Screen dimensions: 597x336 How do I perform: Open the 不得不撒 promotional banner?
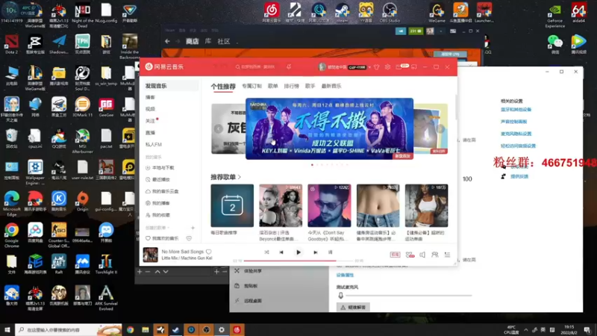tap(329, 128)
